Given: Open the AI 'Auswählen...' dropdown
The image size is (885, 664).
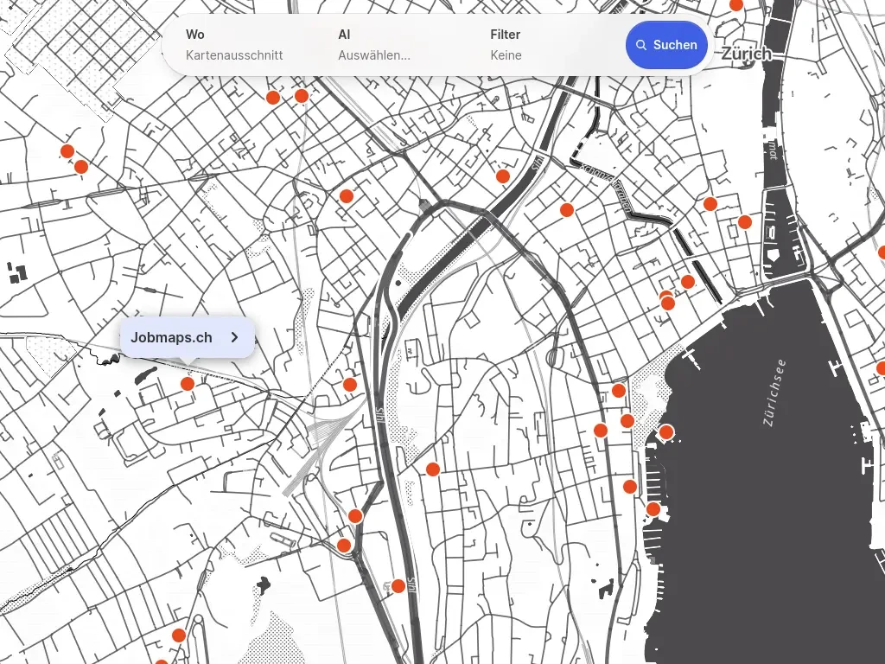Looking at the screenshot, I should click(373, 55).
